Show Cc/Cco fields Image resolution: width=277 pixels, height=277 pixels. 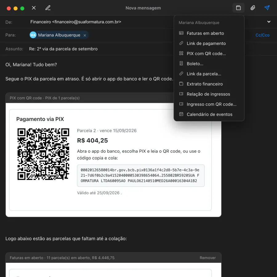(262, 35)
